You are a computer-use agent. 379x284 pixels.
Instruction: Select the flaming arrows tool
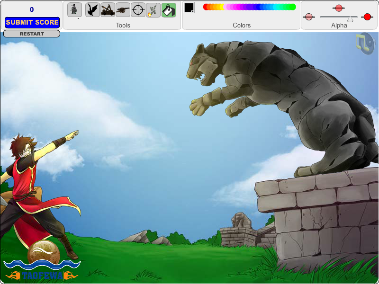(153, 10)
